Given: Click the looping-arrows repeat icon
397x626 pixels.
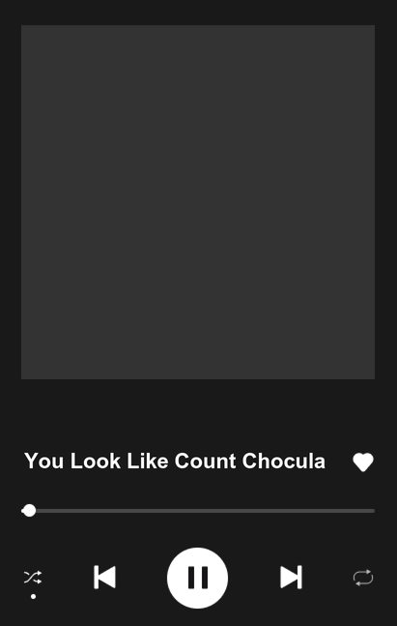Looking at the screenshot, I should (x=363, y=578).
